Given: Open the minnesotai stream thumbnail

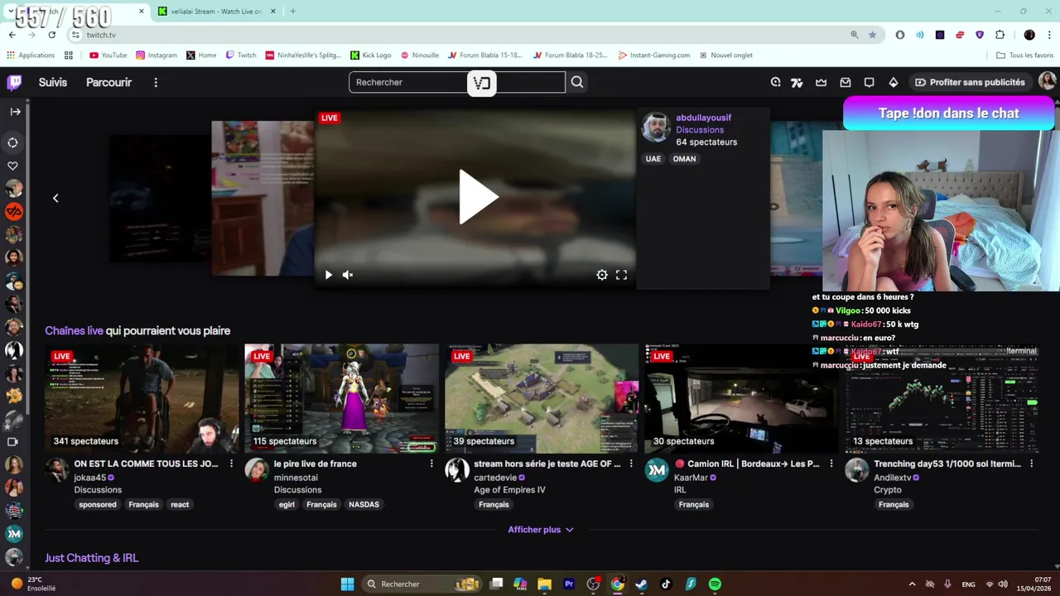Looking at the screenshot, I should click(341, 399).
